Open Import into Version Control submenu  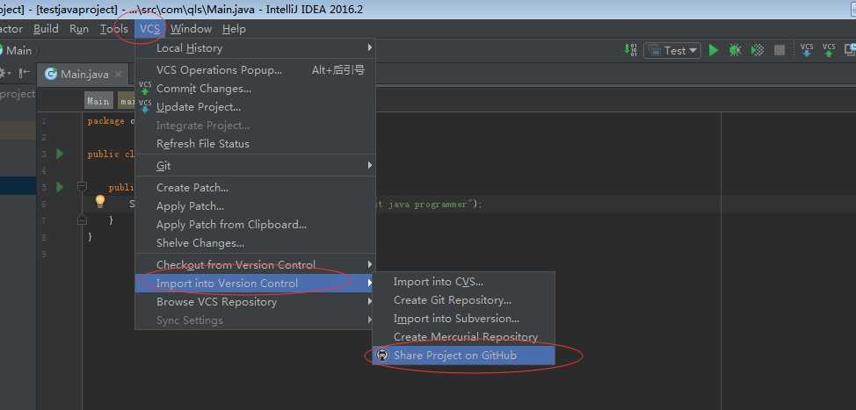256,283
